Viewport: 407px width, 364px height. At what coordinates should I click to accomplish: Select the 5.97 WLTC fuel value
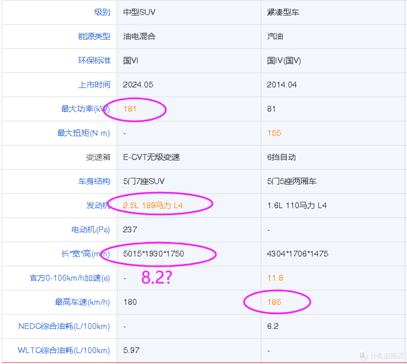(x=132, y=350)
